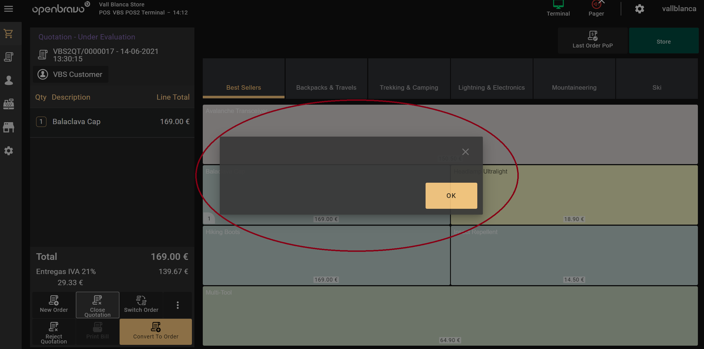Click the cash register sidebar icon

pos(9,104)
